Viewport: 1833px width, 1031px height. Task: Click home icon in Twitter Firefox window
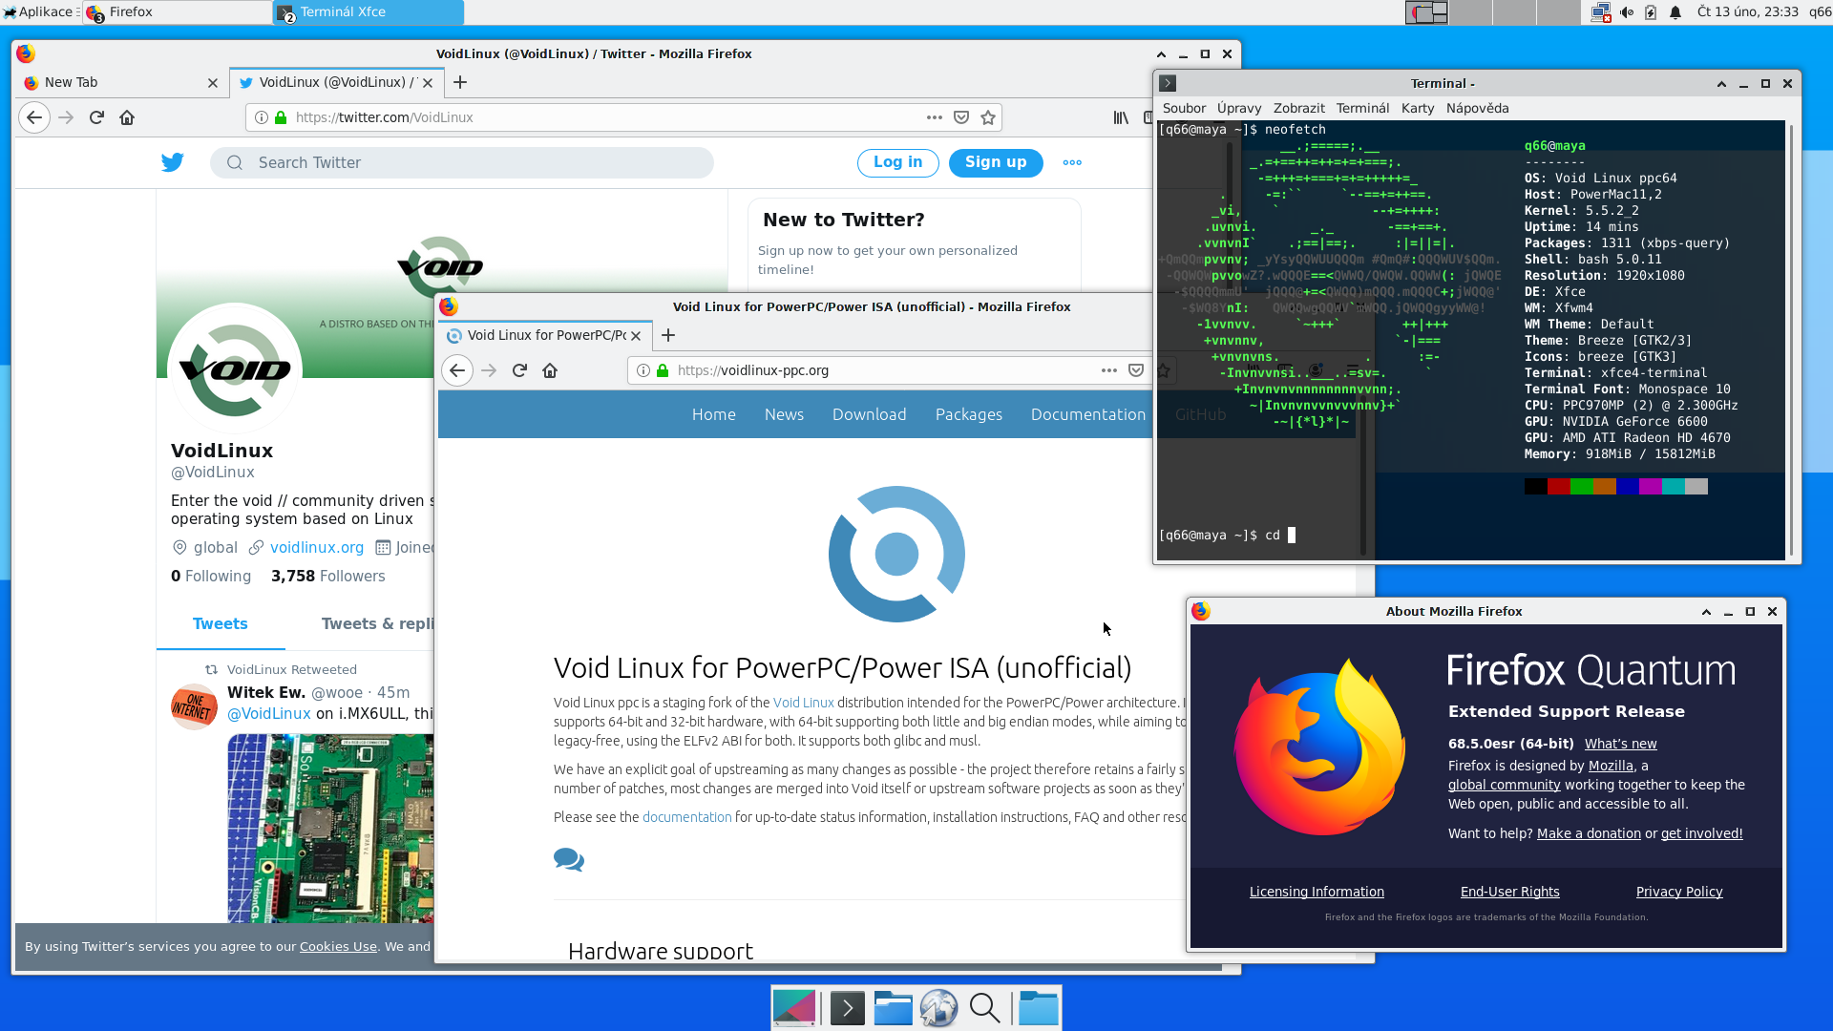click(127, 117)
